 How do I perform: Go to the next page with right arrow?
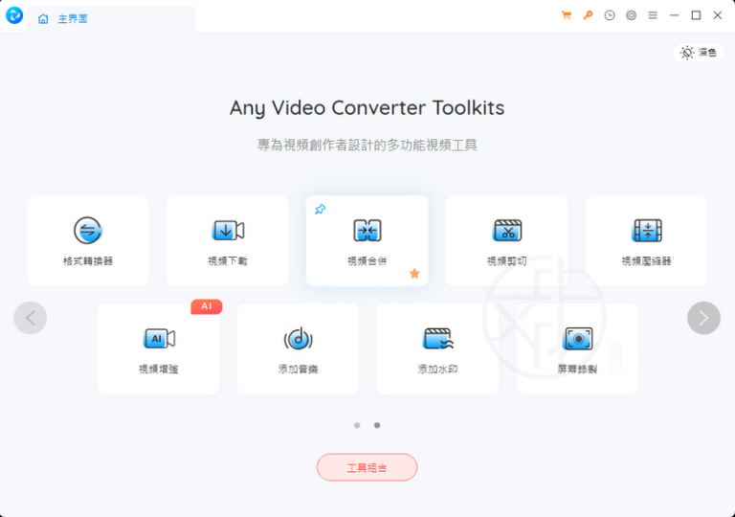703,318
